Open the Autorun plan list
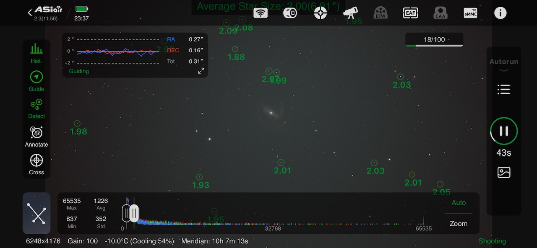537x248 pixels. click(503, 89)
